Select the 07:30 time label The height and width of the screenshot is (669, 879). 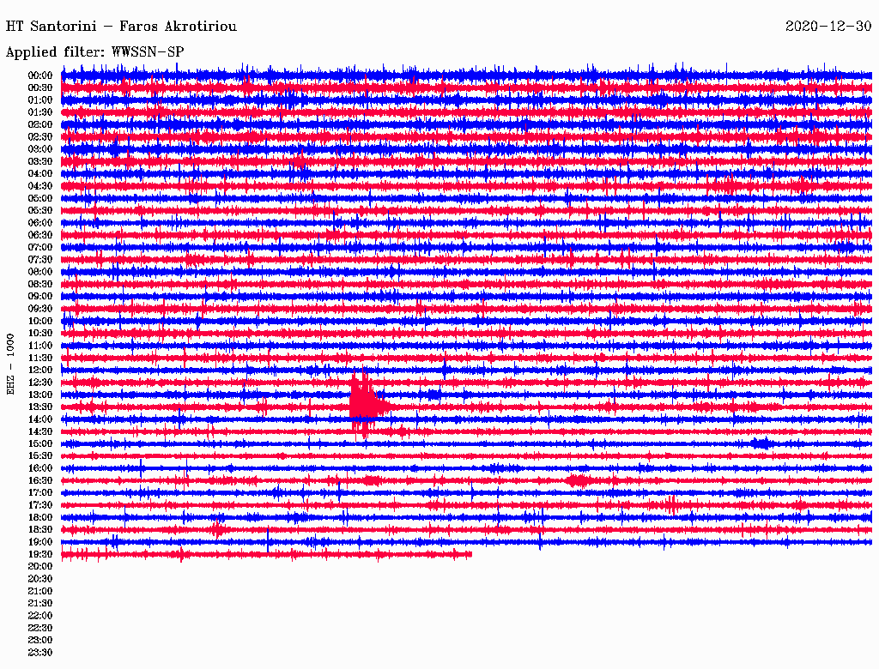39,259
